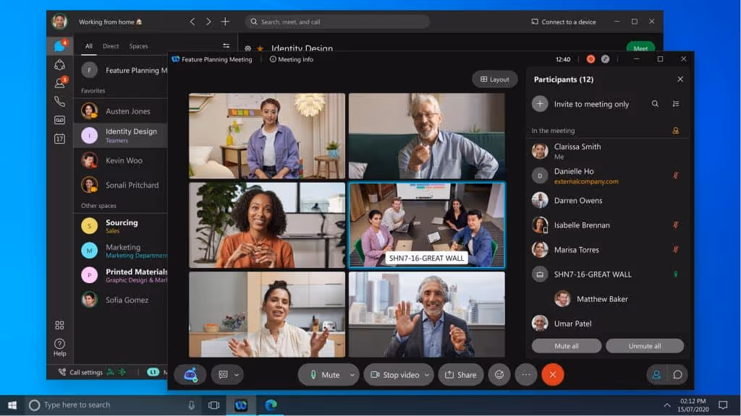Click Mute all button

pyautogui.click(x=566, y=346)
